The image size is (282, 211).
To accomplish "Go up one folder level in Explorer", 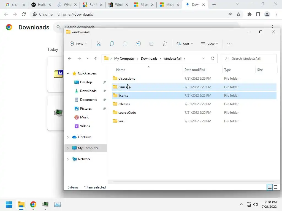I will coord(96,59).
